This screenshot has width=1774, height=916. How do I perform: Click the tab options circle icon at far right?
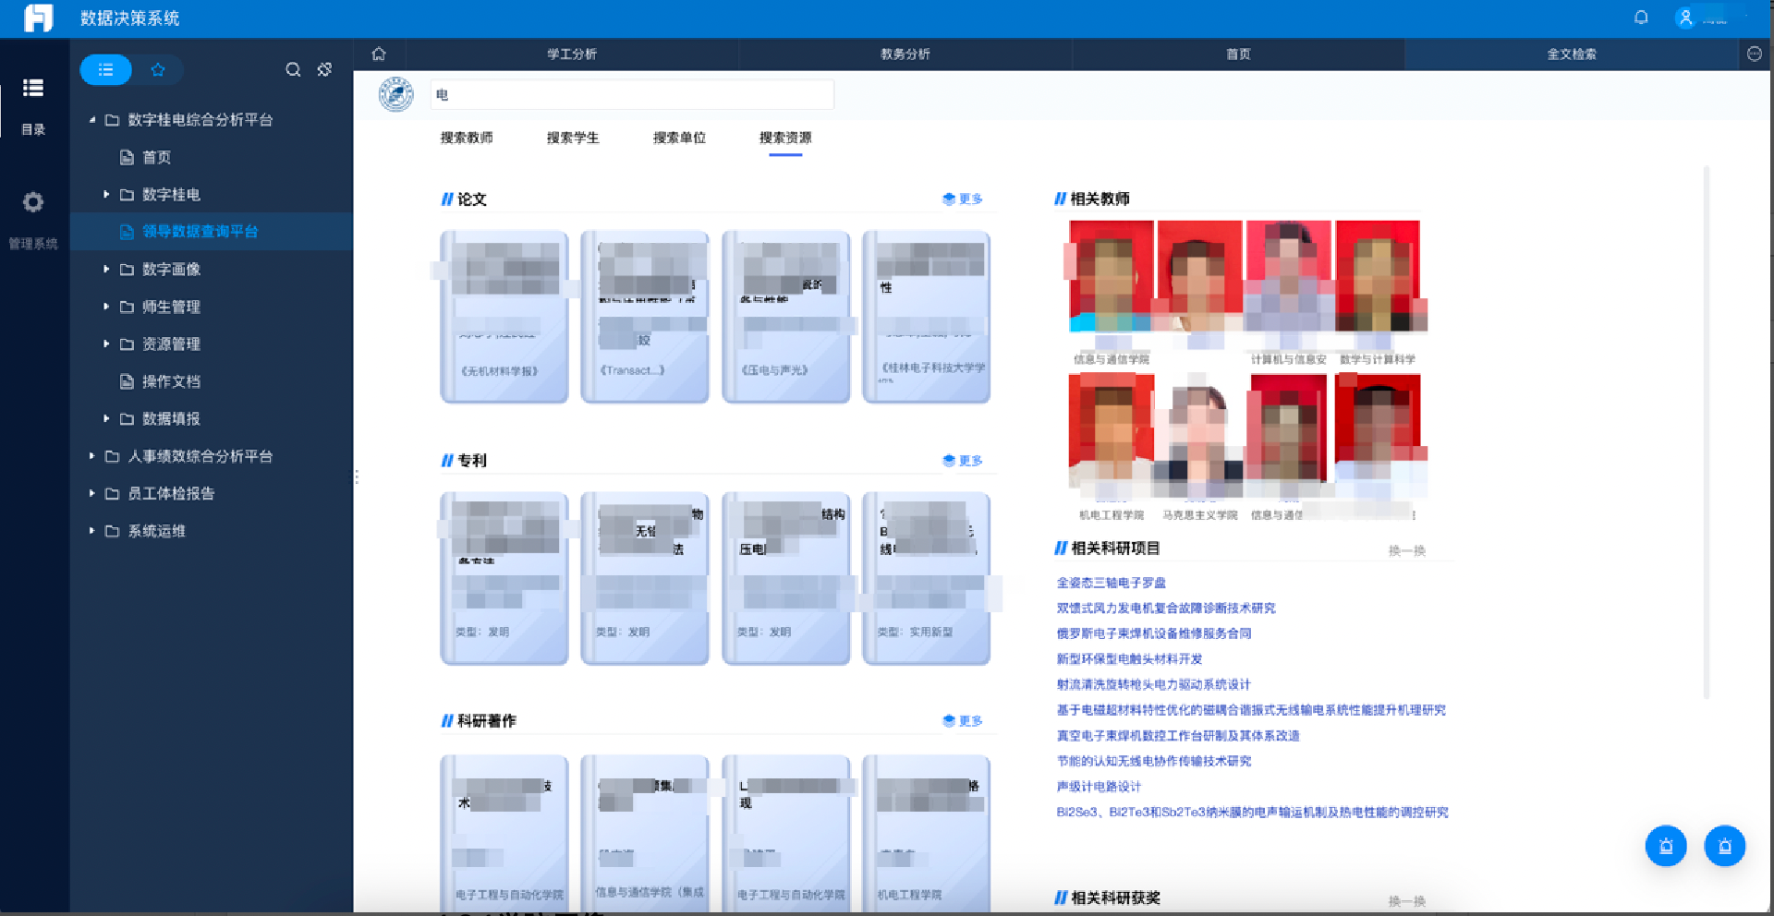click(1755, 54)
